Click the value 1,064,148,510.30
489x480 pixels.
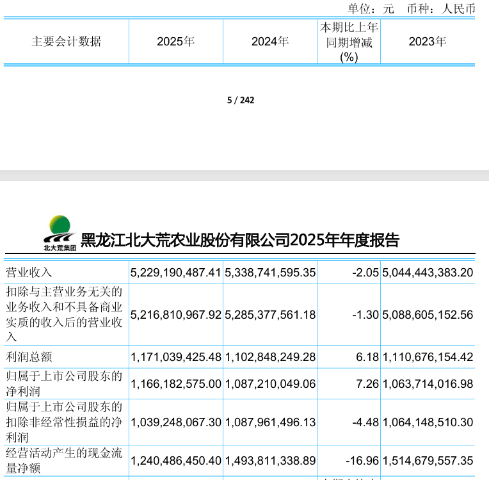[x=428, y=422]
